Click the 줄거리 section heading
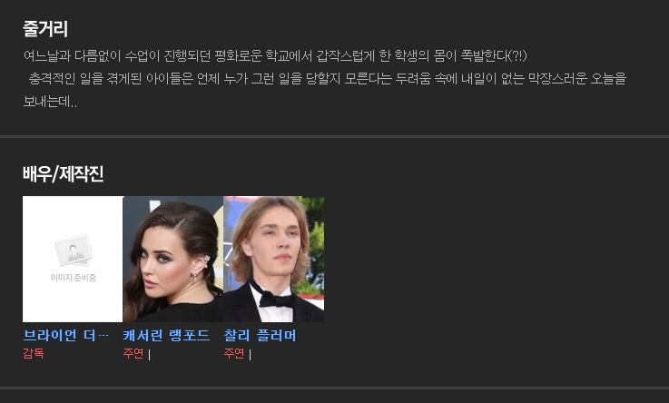Viewport: 669px width, 403px height. tap(45, 29)
